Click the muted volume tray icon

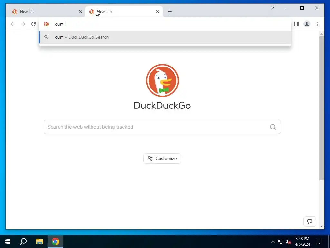(x=288, y=242)
